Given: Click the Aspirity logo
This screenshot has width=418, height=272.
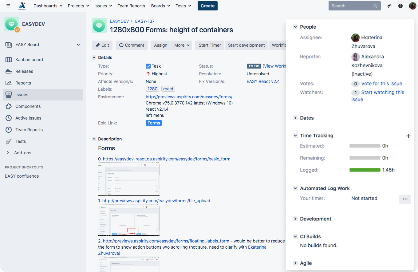Looking at the screenshot, I should coord(22,6).
